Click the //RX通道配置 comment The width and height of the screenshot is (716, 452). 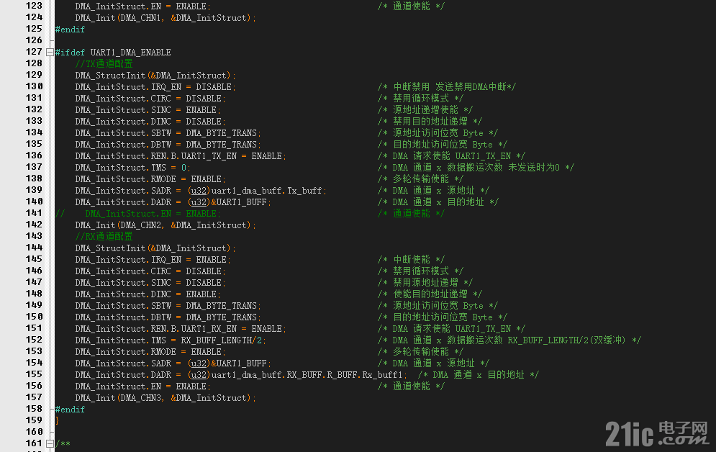[104, 237]
